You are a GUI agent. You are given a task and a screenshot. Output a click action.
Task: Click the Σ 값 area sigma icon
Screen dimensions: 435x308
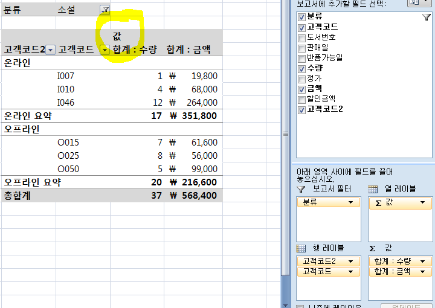coord(373,248)
